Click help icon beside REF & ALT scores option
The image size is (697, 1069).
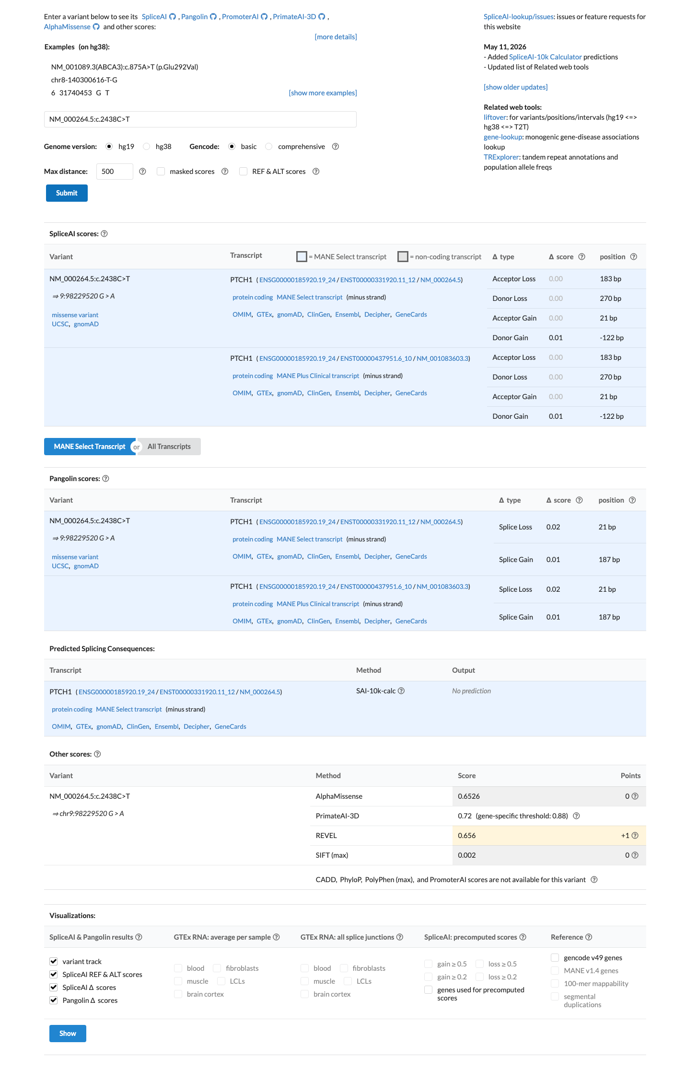click(x=316, y=172)
